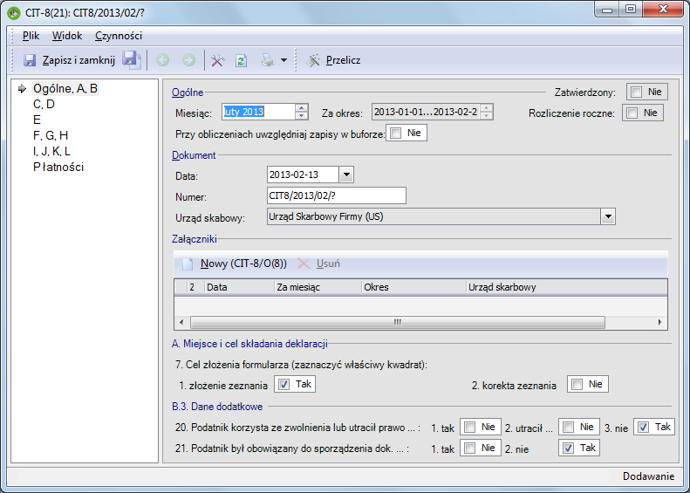Click the scrollbar right arrow in attachments
Image resolution: width=690 pixels, height=493 pixels.
[x=659, y=322]
